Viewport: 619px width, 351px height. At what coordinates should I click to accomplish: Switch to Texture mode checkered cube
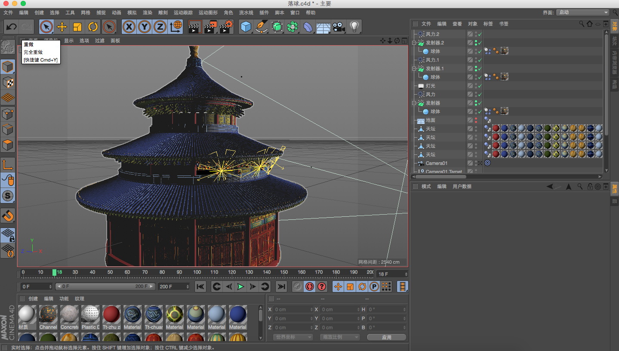[8, 82]
